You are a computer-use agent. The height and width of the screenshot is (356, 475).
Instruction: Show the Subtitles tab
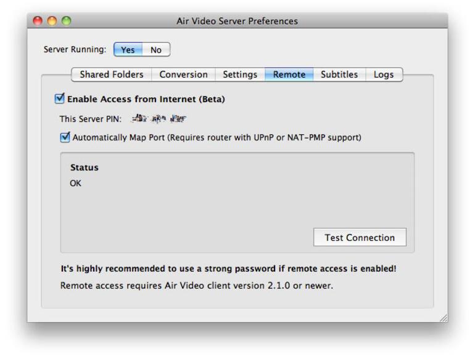click(339, 75)
